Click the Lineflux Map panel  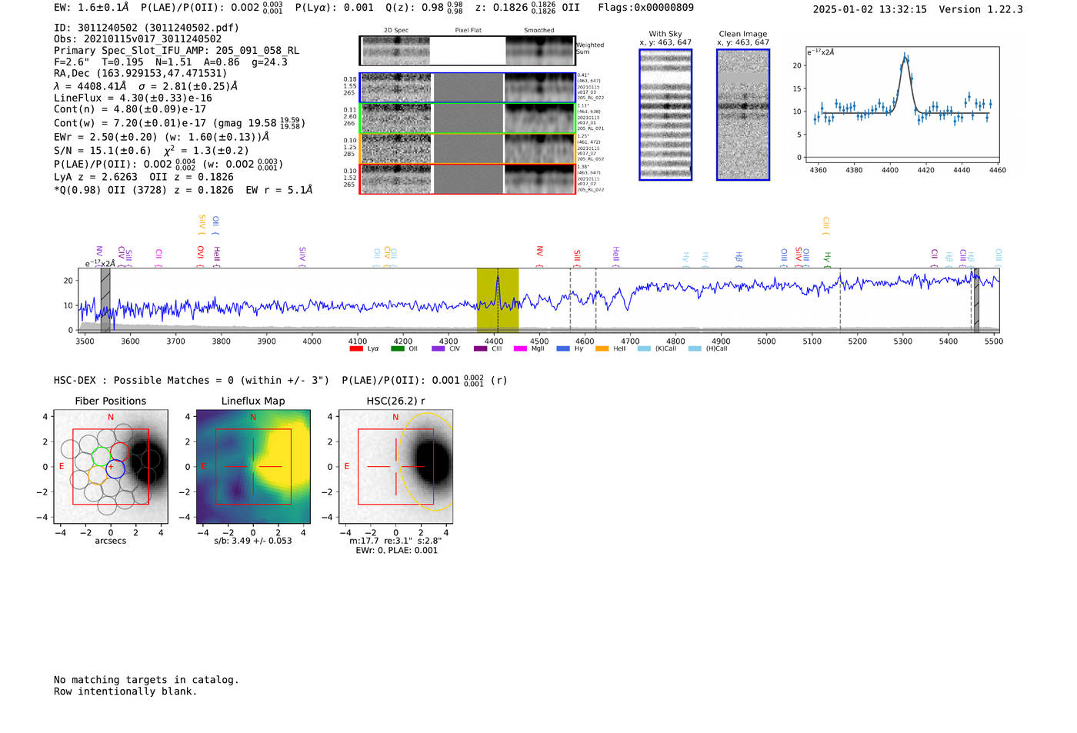[x=253, y=467]
